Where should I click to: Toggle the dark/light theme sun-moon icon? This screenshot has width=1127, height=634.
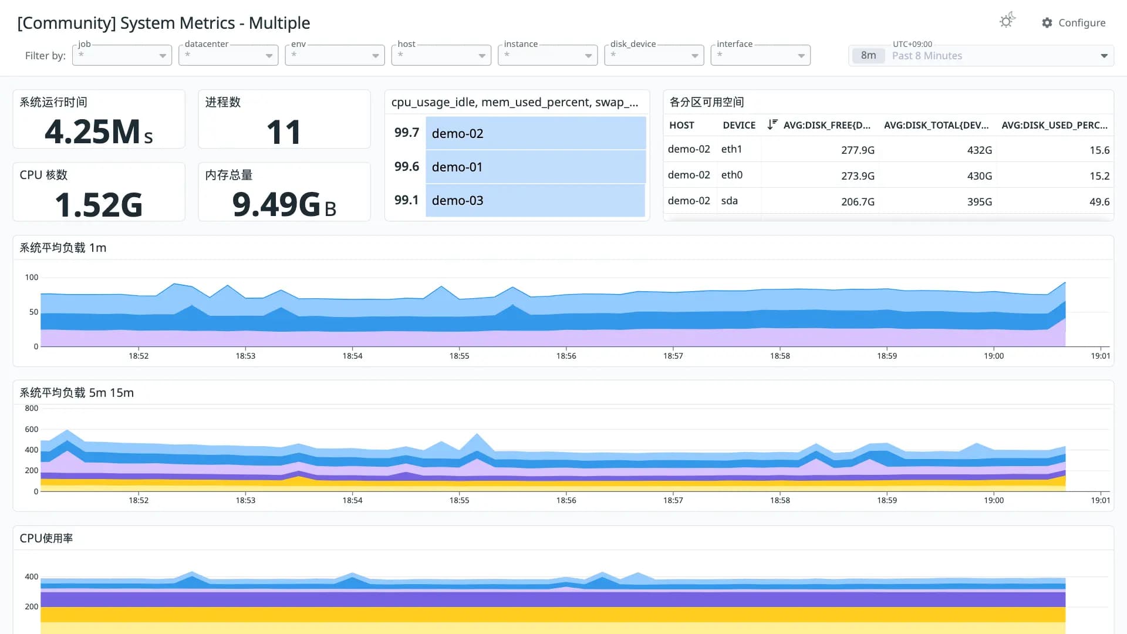click(1007, 21)
